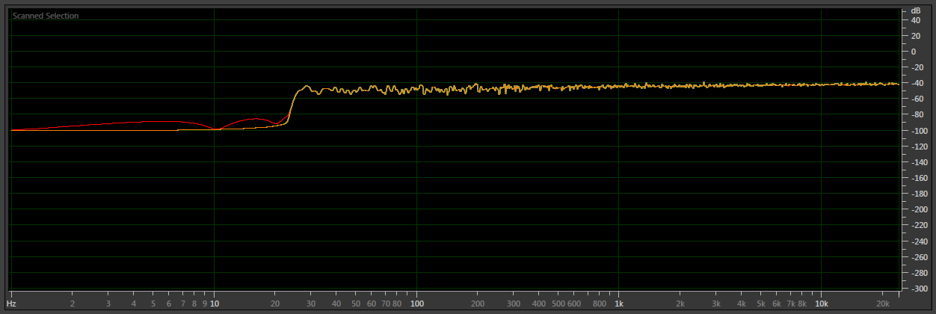The height and width of the screenshot is (314, 936).
Task: Select "-40" on the dB scale
Action: 916,83
